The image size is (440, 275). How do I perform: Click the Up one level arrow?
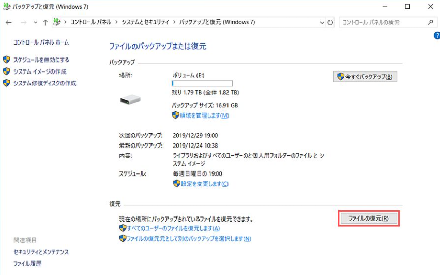click(x=45, y=23)
